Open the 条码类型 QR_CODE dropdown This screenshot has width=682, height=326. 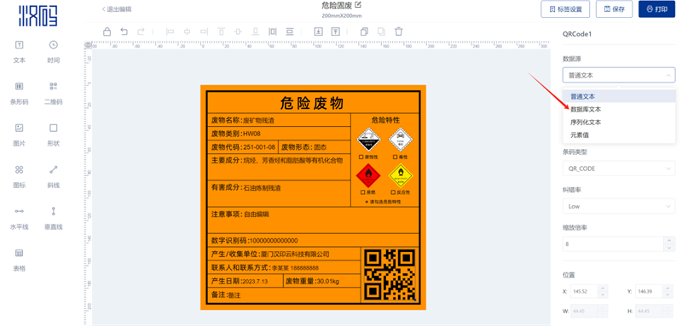click(x=619, y=169)
